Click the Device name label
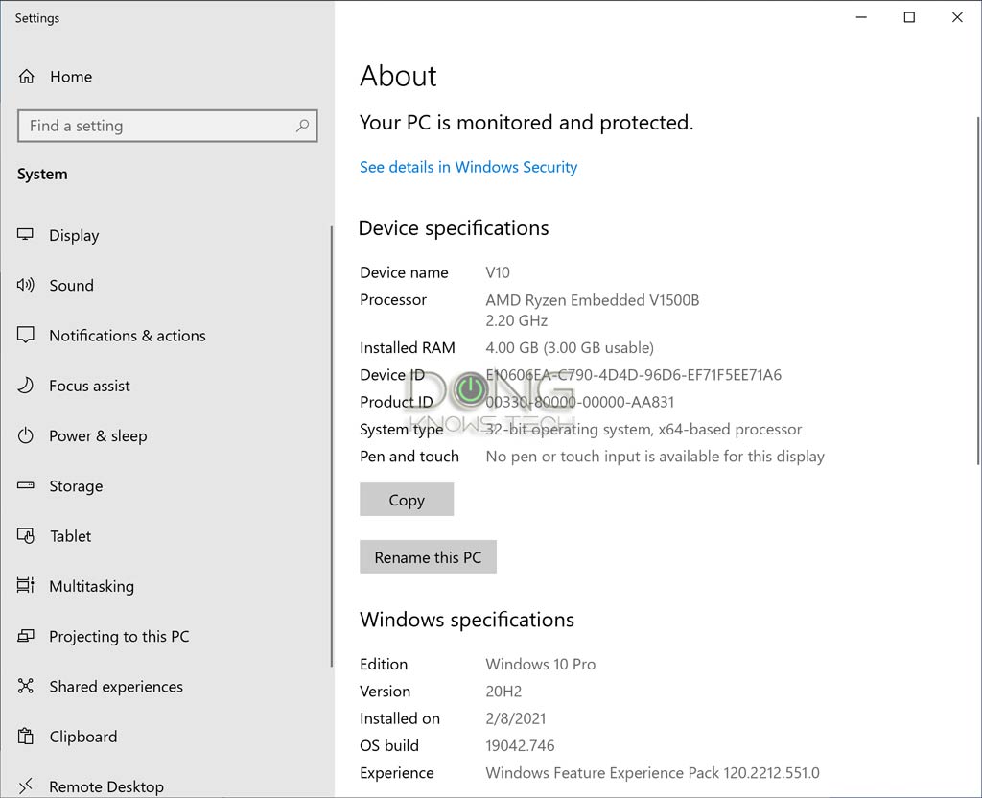Image resolution: width=982 pixels, height=798 pixels. coord(404,272)
